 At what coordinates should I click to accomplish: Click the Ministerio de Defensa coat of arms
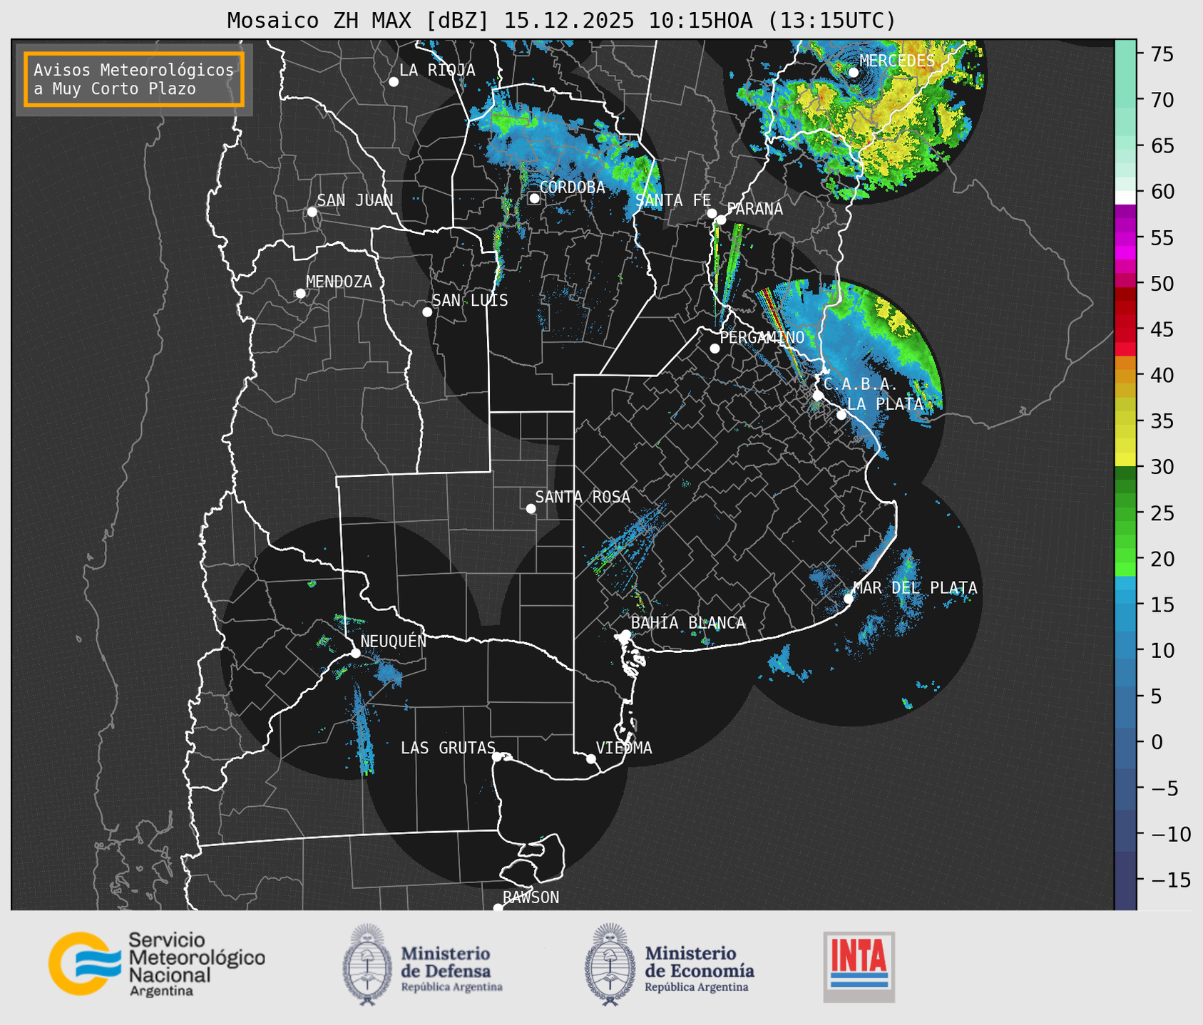click(367, 964)
